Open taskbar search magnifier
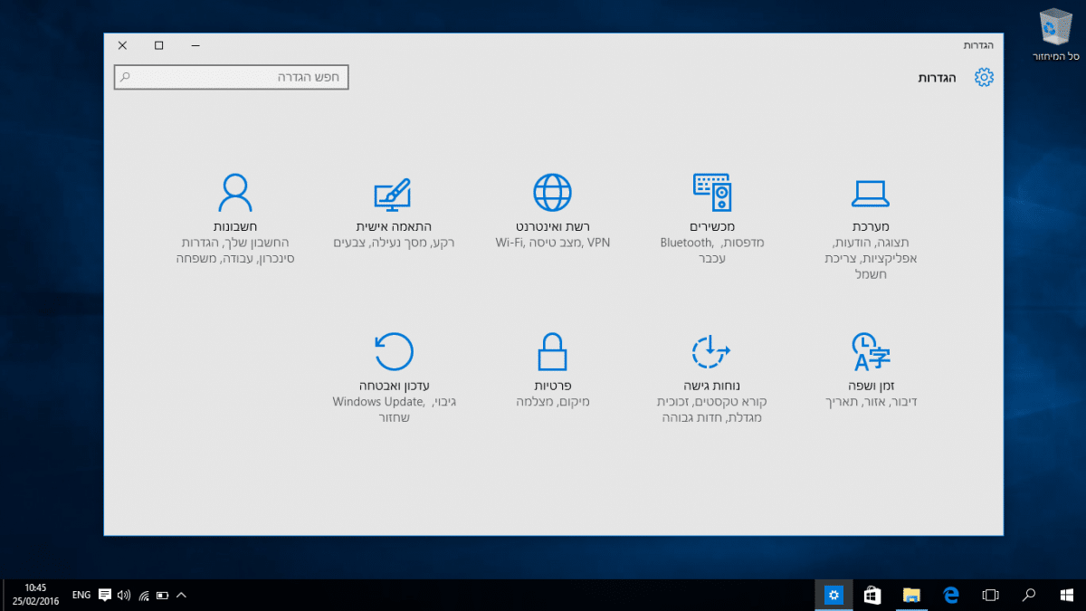 (1029, 595)
